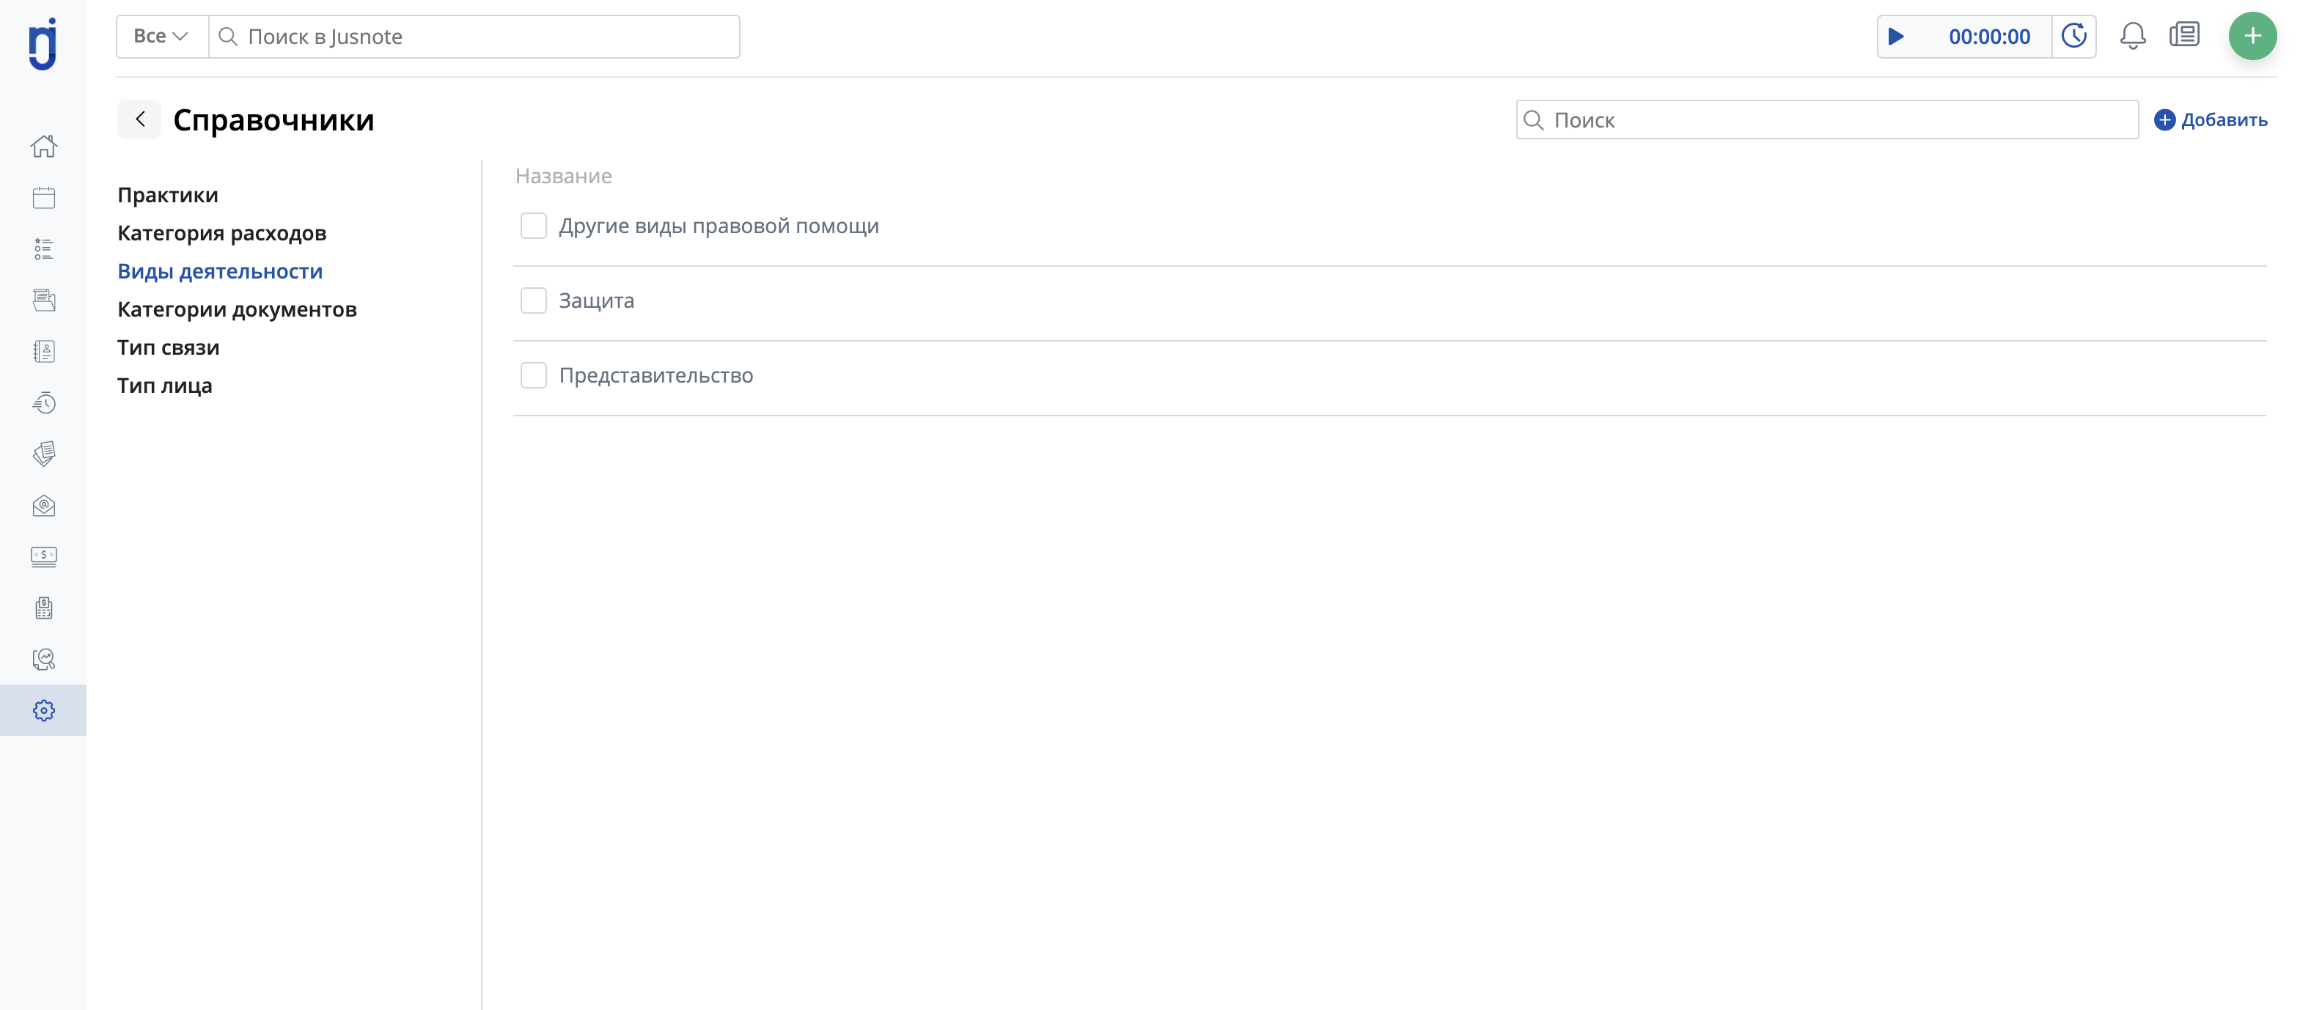Select the Практики directory
Screen dimensions: 2311x1010
pos(168,195)
